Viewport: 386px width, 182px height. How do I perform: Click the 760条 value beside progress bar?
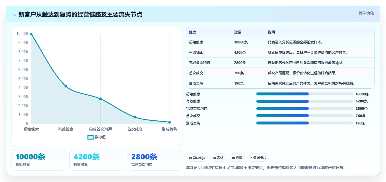pyautogui.click(x=361, y=116)
